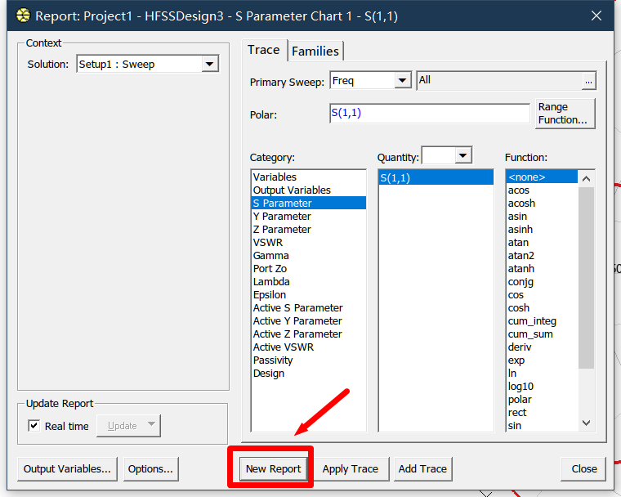Select Active Z Parameter category

click(309, 334)
